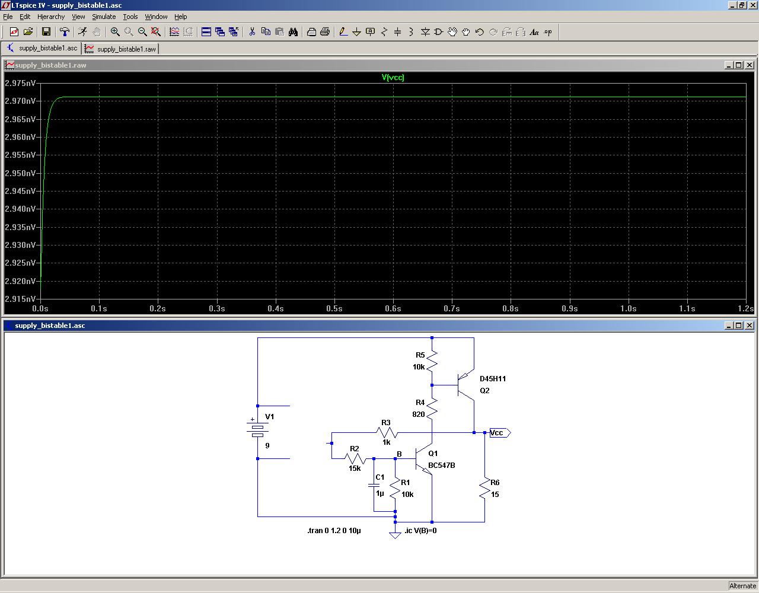Click the Save floppy disk icon
The height and width of the screenshot is (593, 759).
46,32
